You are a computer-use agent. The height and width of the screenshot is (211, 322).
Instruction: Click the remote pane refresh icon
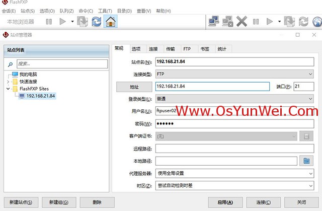[x=303, y=21]
